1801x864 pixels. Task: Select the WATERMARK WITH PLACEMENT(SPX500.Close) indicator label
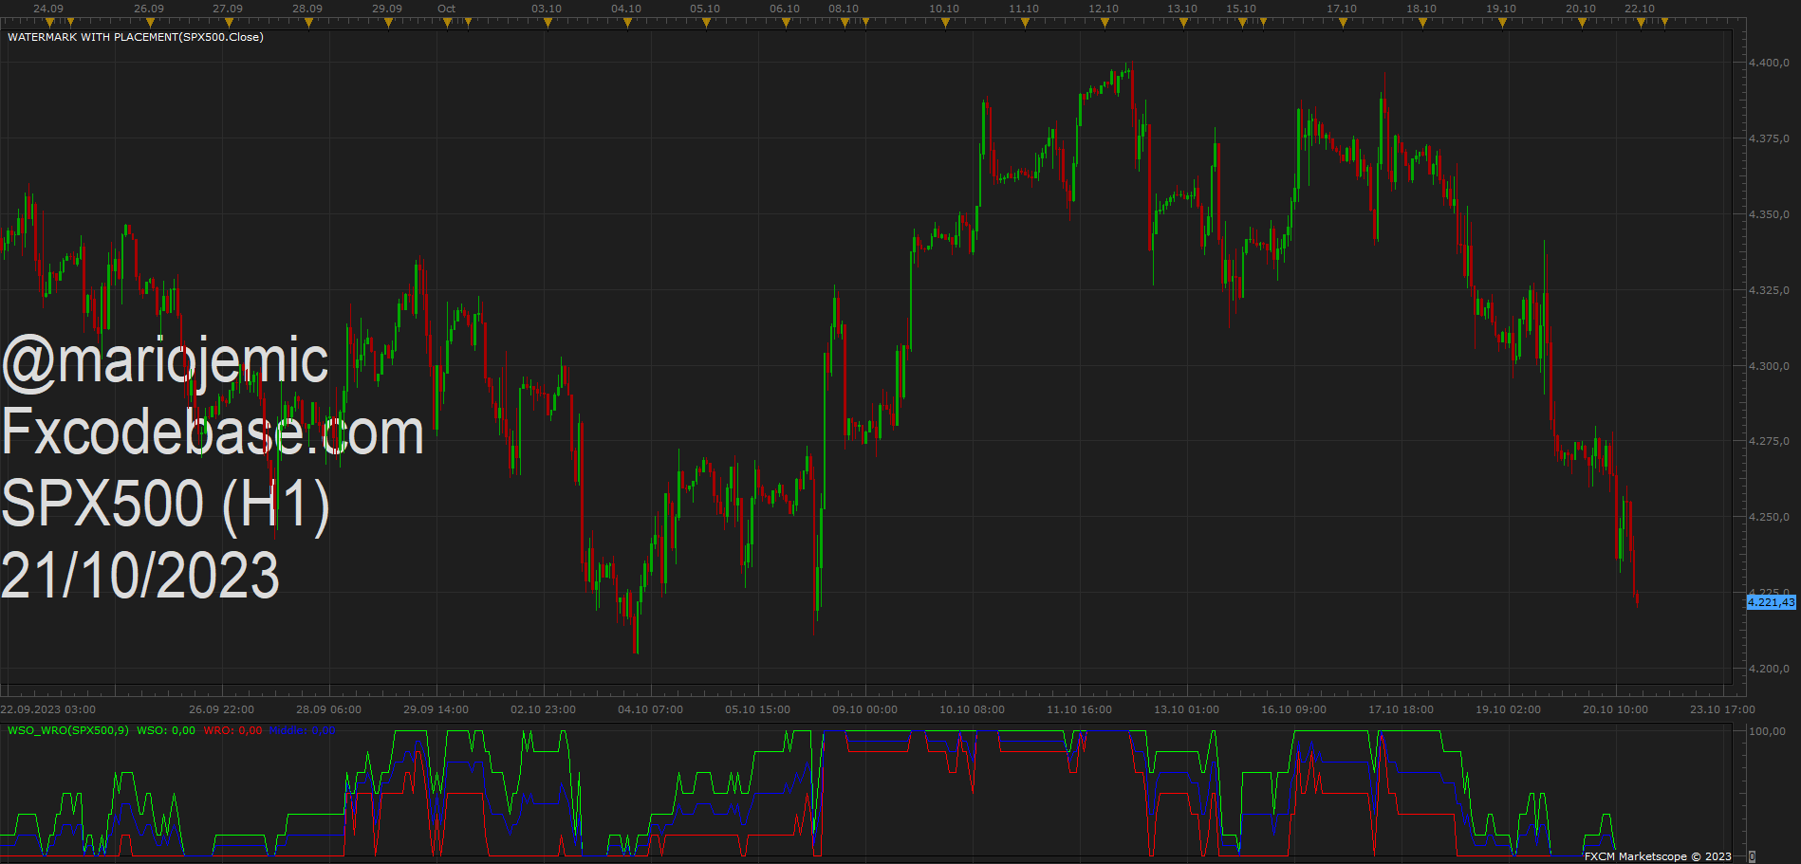click(136, 37)
